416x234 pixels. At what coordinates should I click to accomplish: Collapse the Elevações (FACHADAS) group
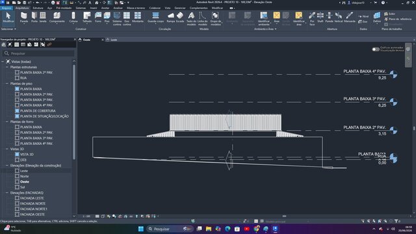7,193
